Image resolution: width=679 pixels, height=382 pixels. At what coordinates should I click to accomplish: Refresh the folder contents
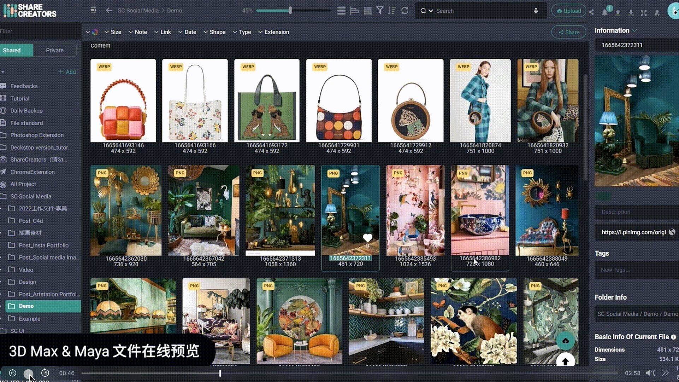click(405, 11)
